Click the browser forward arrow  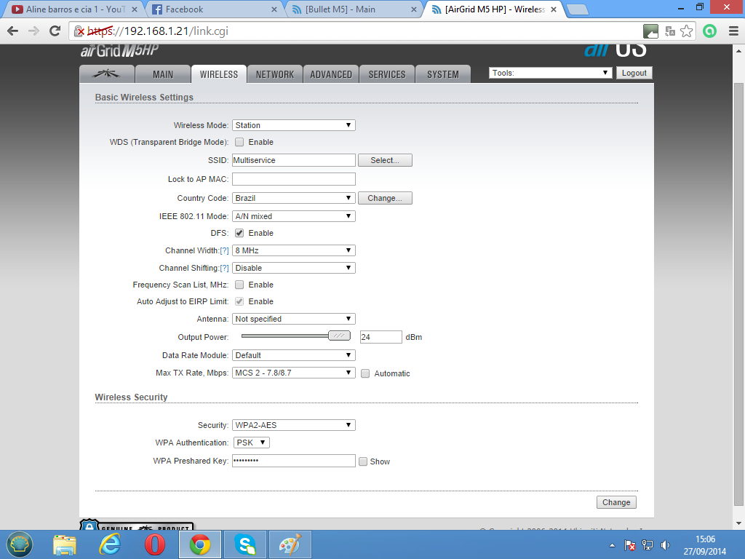(x=33, y=31)
